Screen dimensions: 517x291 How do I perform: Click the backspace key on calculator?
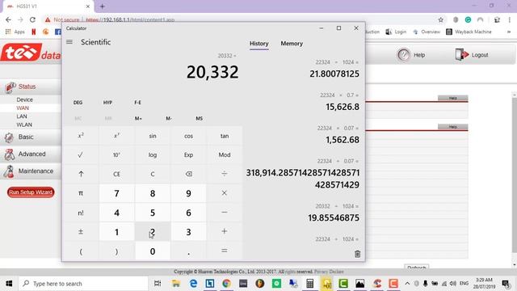click(x=188, y=174)
